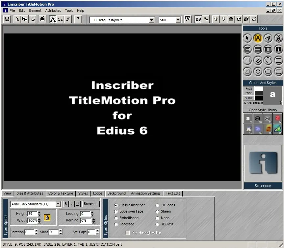Switch to the Color & Texture tab
The image size is (284, 248).
(61, 193)
